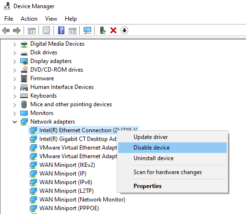Collapse the Network adapters node
The width and height of the screenshot is (246, 214).
(14, 122)
